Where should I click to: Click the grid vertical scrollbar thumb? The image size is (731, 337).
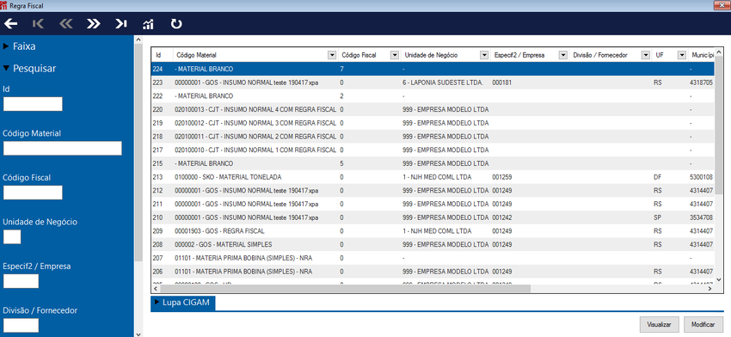coord(718,126)
